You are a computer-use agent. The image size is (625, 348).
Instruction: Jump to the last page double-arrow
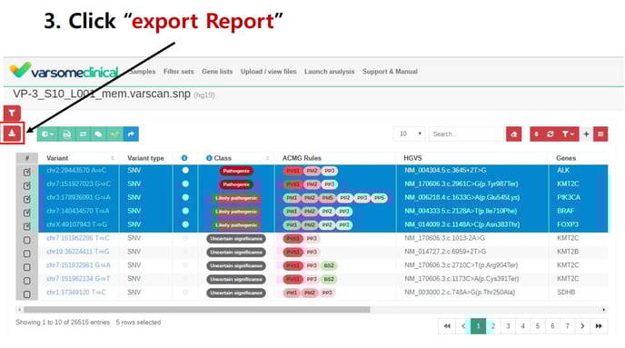click(x=599, y=326)
